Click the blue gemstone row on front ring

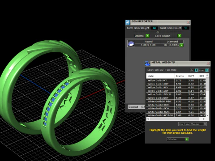coord(56,103)
